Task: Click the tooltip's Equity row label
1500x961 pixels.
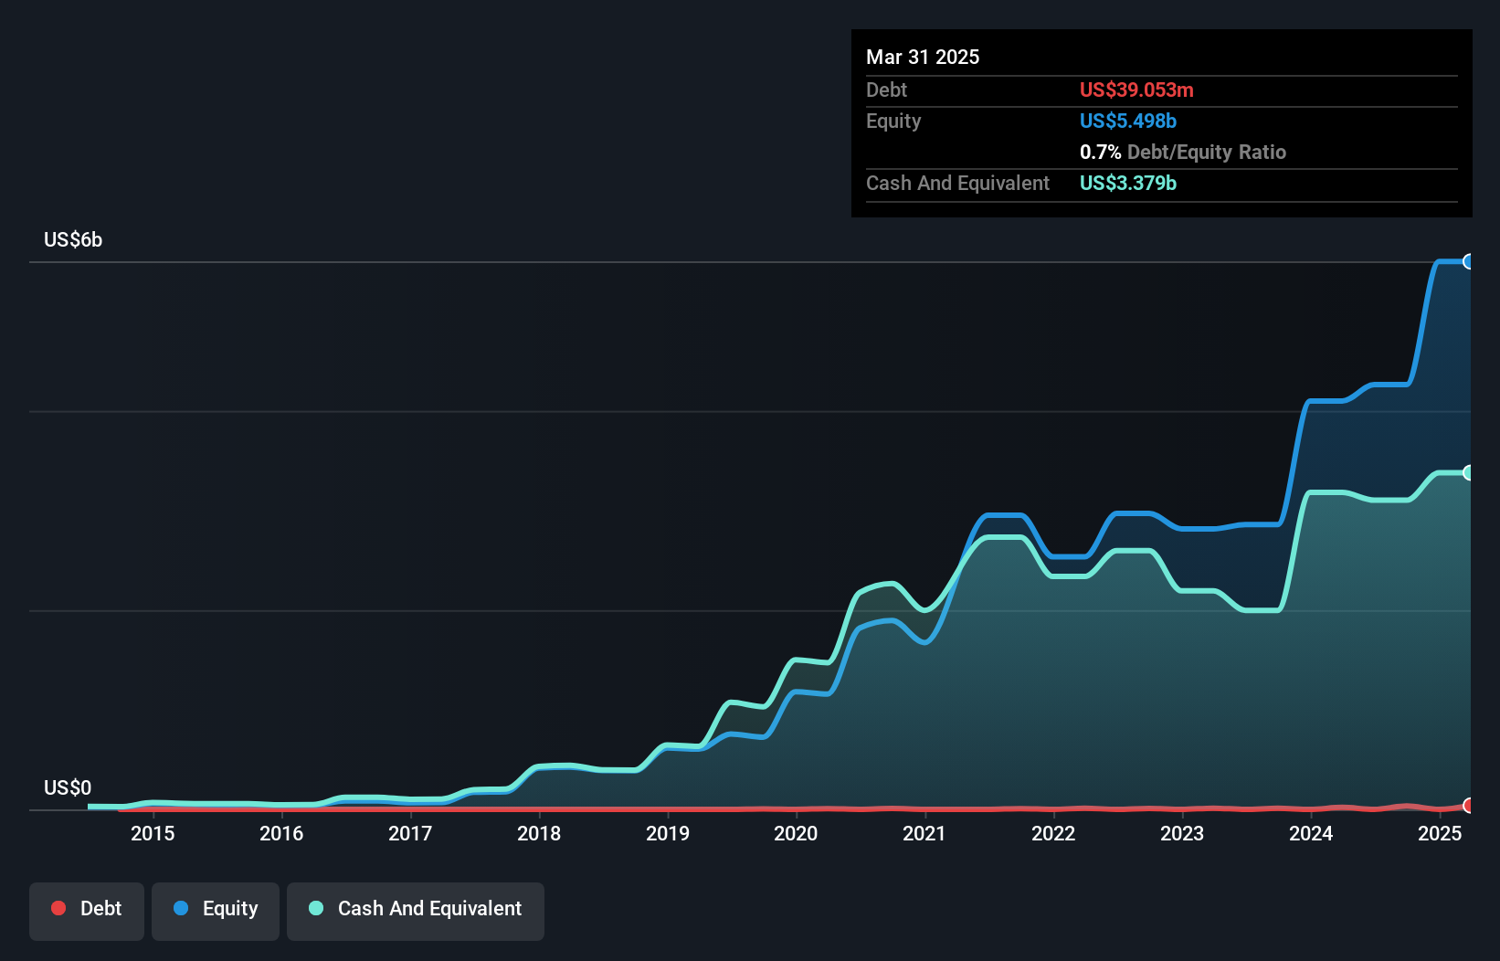Action: [x=893, y=121]
